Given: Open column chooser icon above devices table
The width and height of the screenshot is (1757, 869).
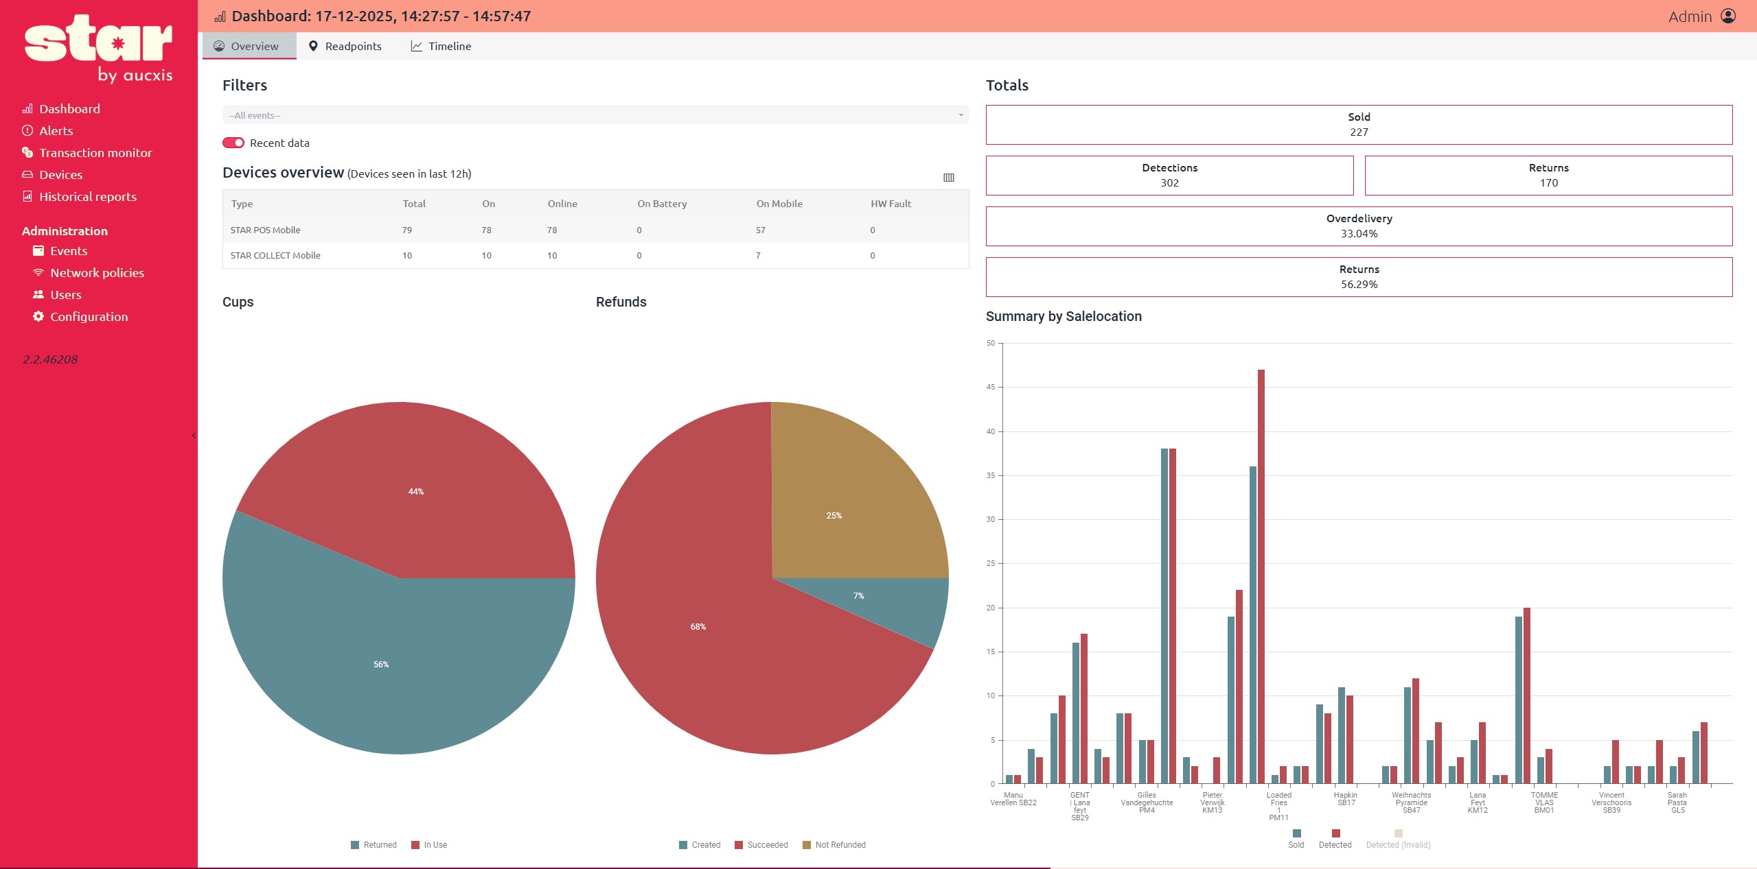Looking at the screenshot, I should [949, 178].
